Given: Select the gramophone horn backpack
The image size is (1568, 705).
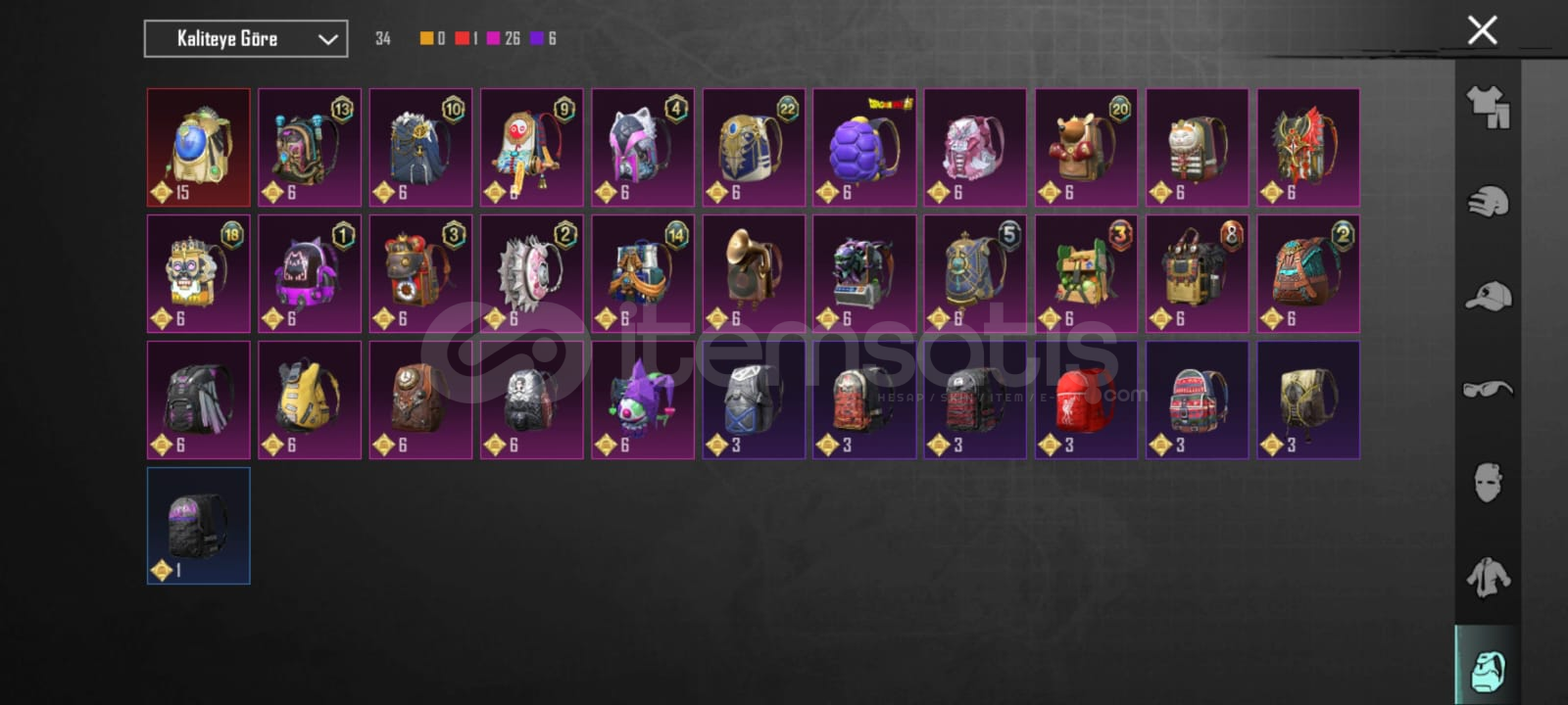Looking at the screenshot, I should pyautogui.click(x=754, y=274).
